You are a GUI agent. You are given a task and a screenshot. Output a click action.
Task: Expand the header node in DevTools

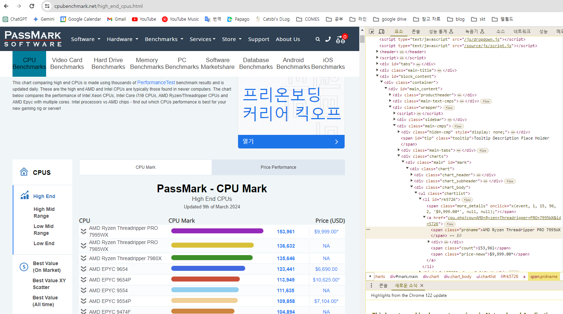coord(377,52)
